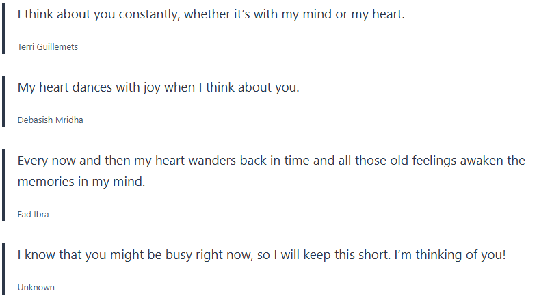Click the Debasish Mridha author name

pos(50,120)
